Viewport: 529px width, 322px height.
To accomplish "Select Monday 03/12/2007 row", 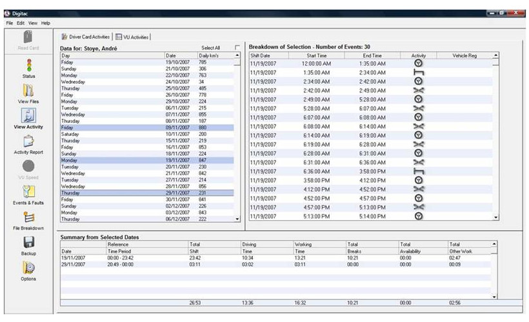I will 147,213.
